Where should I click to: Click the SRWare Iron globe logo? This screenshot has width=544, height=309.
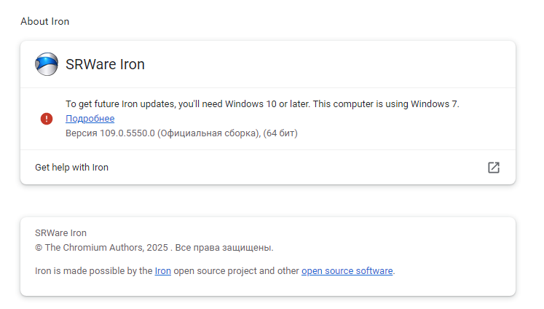[47, 64]
